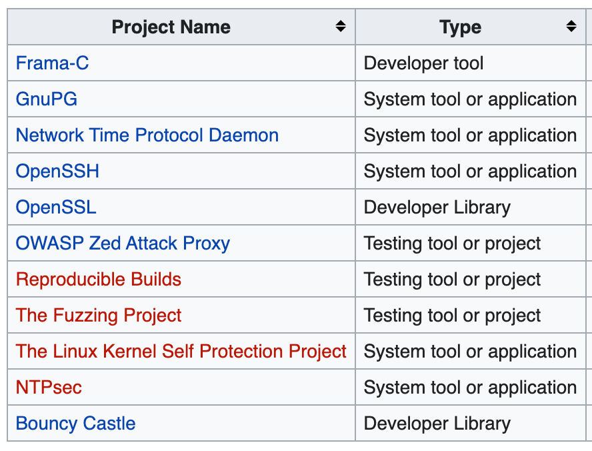Click the Type column header text
This screenshot has width=592, height=451.
click(x=460, y=27)
